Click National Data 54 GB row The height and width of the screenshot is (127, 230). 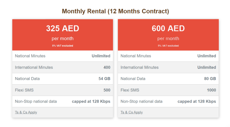63,79
